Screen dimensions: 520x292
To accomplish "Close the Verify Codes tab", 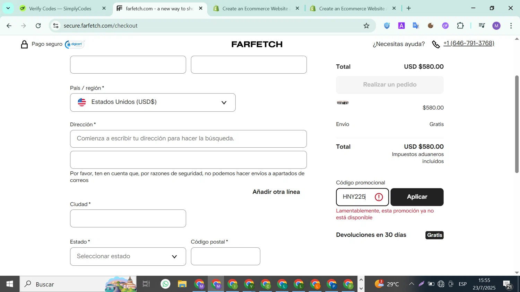I will coord(104,8).
